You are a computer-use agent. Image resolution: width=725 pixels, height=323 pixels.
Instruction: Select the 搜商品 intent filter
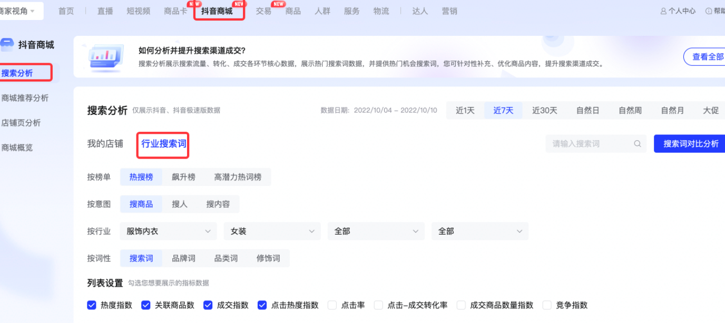141,204
